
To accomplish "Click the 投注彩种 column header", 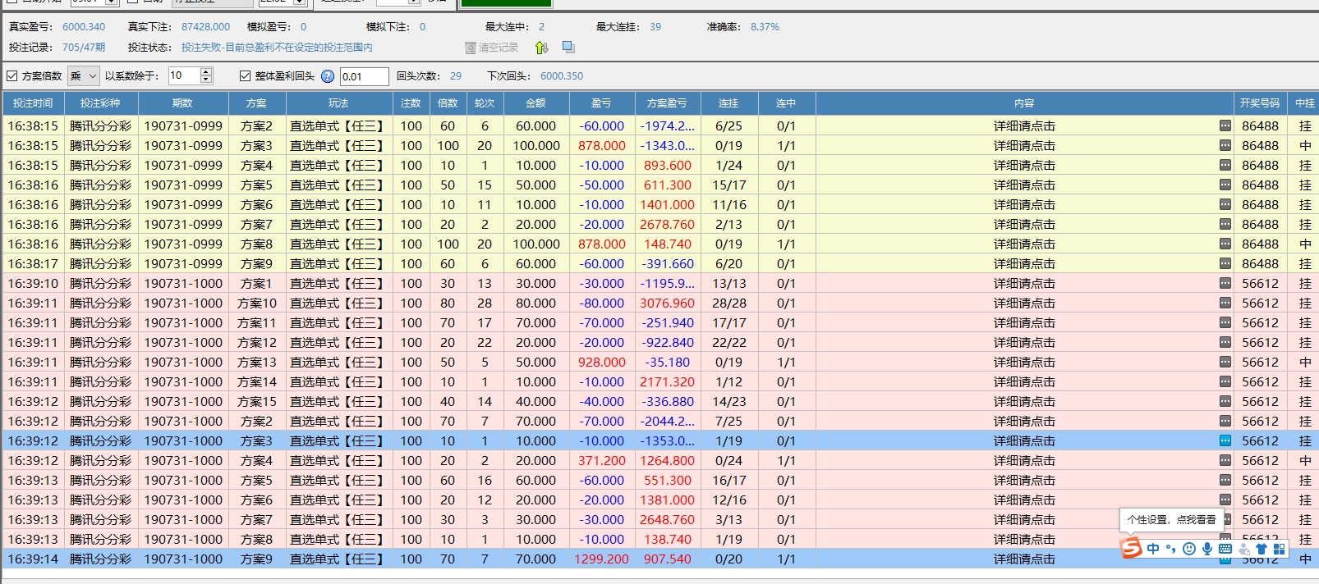I will click(100, 103).
